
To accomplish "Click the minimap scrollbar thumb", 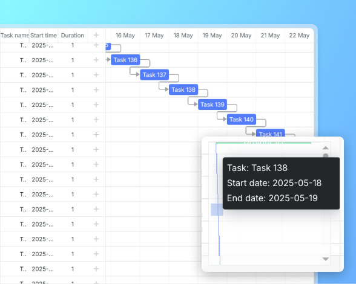I will 326,155.
